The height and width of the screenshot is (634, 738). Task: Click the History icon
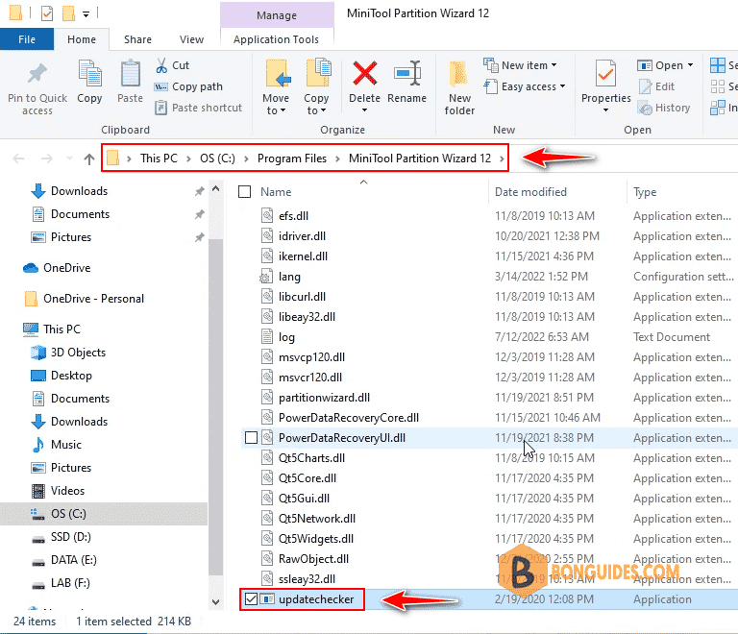[645, 108]
